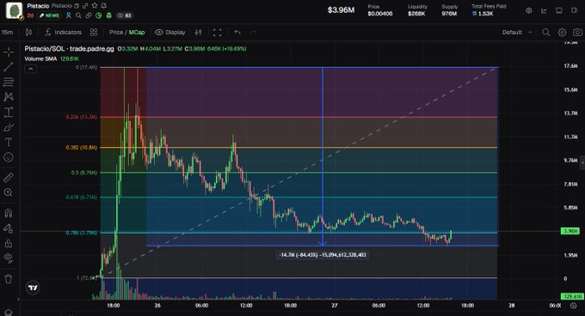Toggle lock all drawings
585x316 pixels.
(9, 243)
